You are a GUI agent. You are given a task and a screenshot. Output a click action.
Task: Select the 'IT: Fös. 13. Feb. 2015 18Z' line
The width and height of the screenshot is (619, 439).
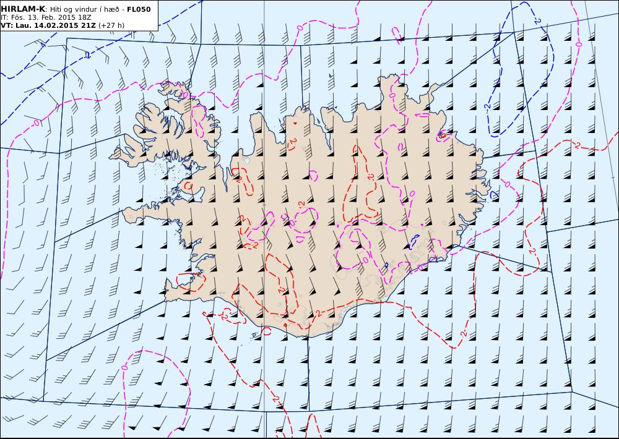(46, 18)
